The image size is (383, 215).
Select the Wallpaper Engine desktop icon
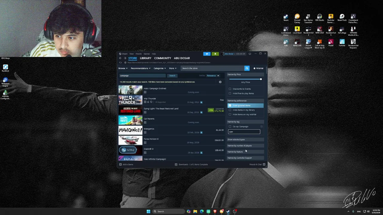pyautogui.click(x=5, y=82)
